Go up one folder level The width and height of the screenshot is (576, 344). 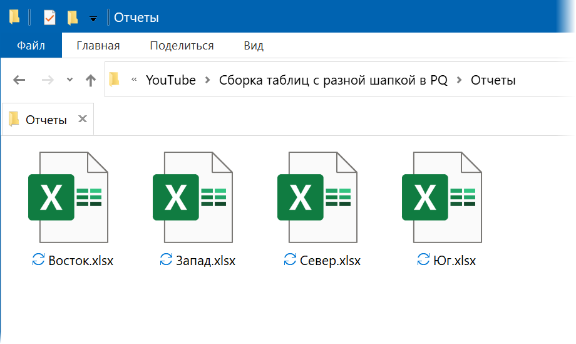point(91,80)
